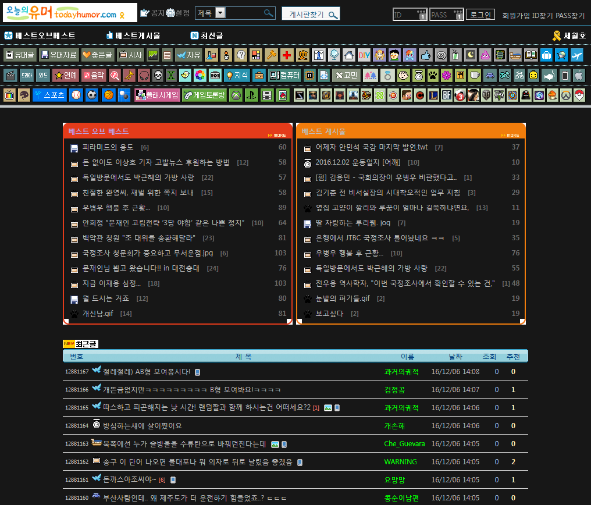Click into the ID input field

point(410,15)
